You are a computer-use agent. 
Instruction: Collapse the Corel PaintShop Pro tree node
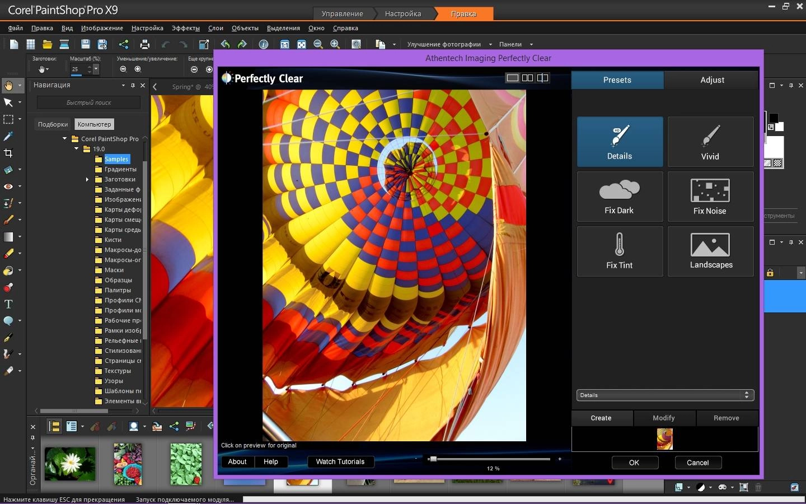[65, 139]
